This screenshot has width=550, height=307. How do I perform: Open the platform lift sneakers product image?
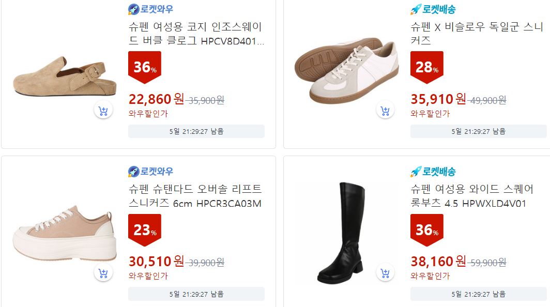pyautogui.click(x=65, y=233)
